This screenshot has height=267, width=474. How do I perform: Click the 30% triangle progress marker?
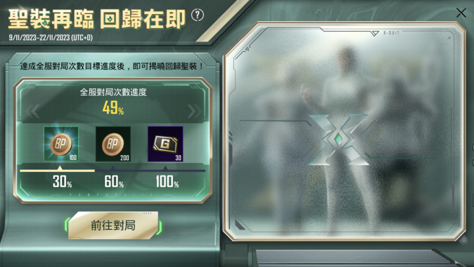coord(60,168)
